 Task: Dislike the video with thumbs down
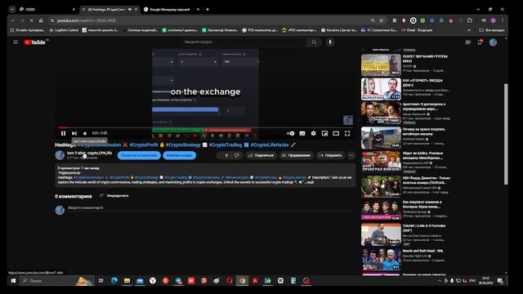pos(237,155)
